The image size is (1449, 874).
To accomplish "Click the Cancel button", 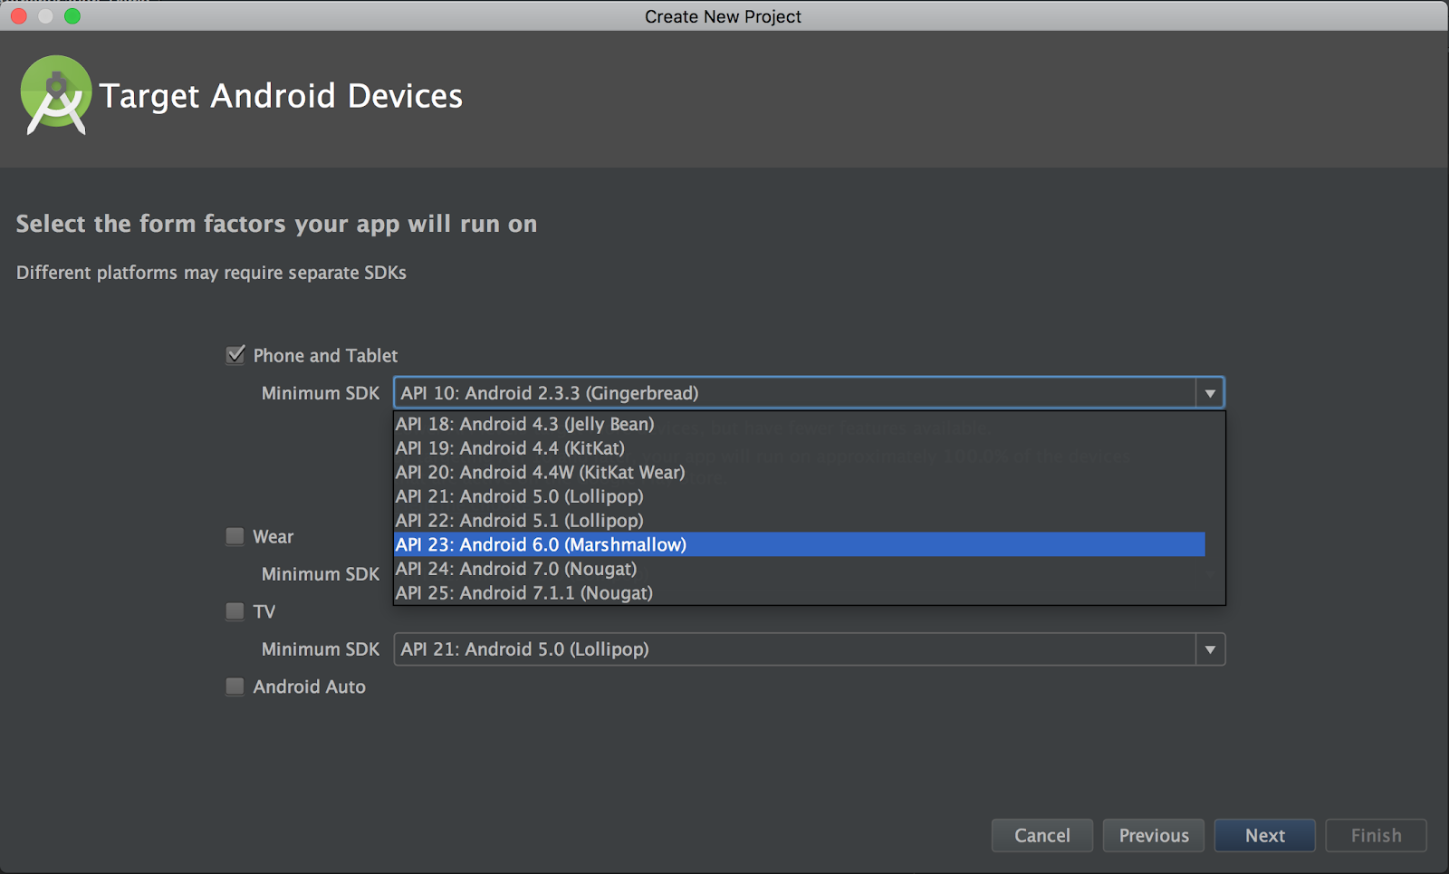I will (1041, 835).
